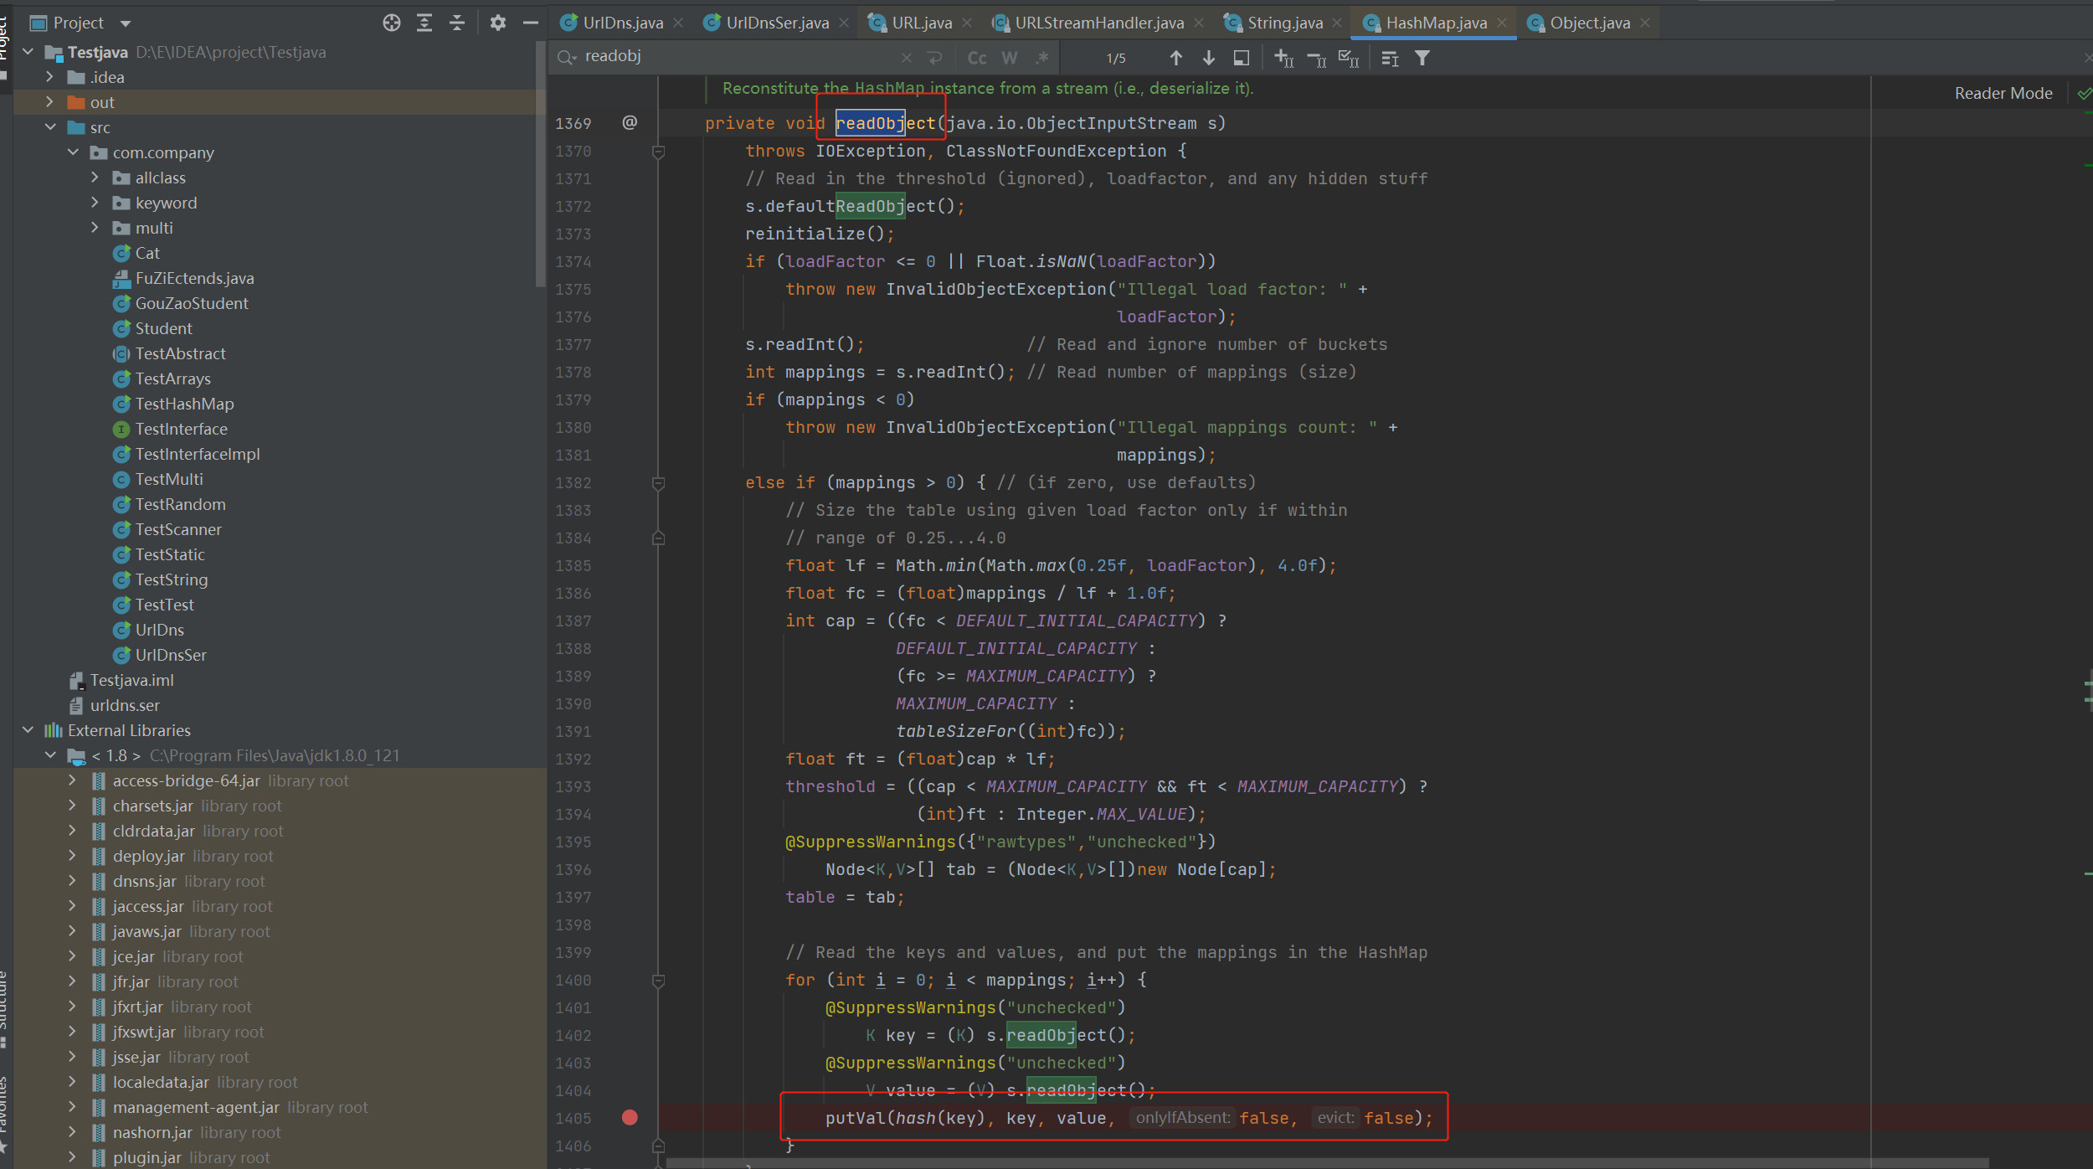Viewport: 2093px width, 1169px height.
Task: Jump to next search match with down arrow
Action: 1209,57
